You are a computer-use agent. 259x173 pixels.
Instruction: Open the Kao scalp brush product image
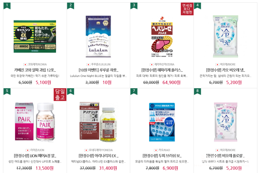pos(162,122)
